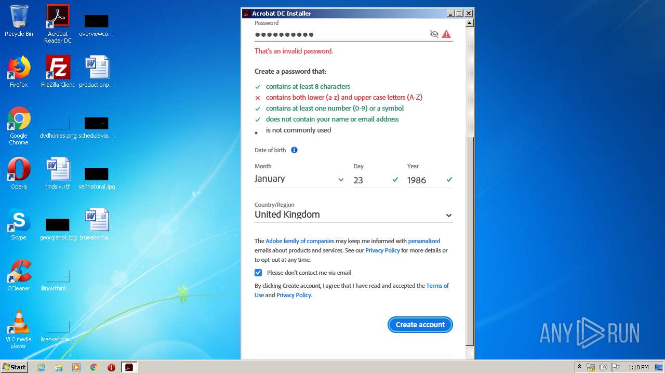Click the network tray icon

coord(591,367)
